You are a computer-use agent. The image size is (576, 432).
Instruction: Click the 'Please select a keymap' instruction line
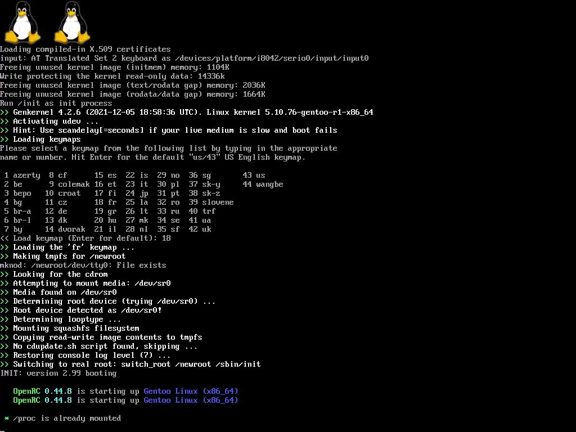169,148
